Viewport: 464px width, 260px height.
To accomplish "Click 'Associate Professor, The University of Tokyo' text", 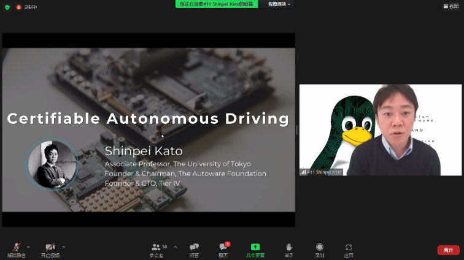I will 177,164.
